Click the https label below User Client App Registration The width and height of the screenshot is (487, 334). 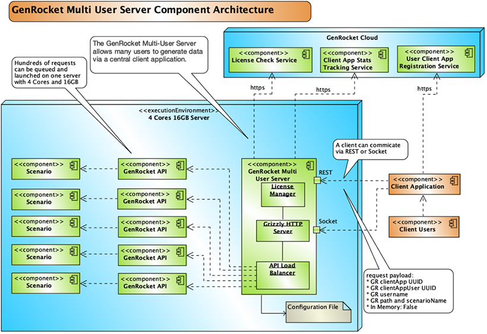click(424, 89)
